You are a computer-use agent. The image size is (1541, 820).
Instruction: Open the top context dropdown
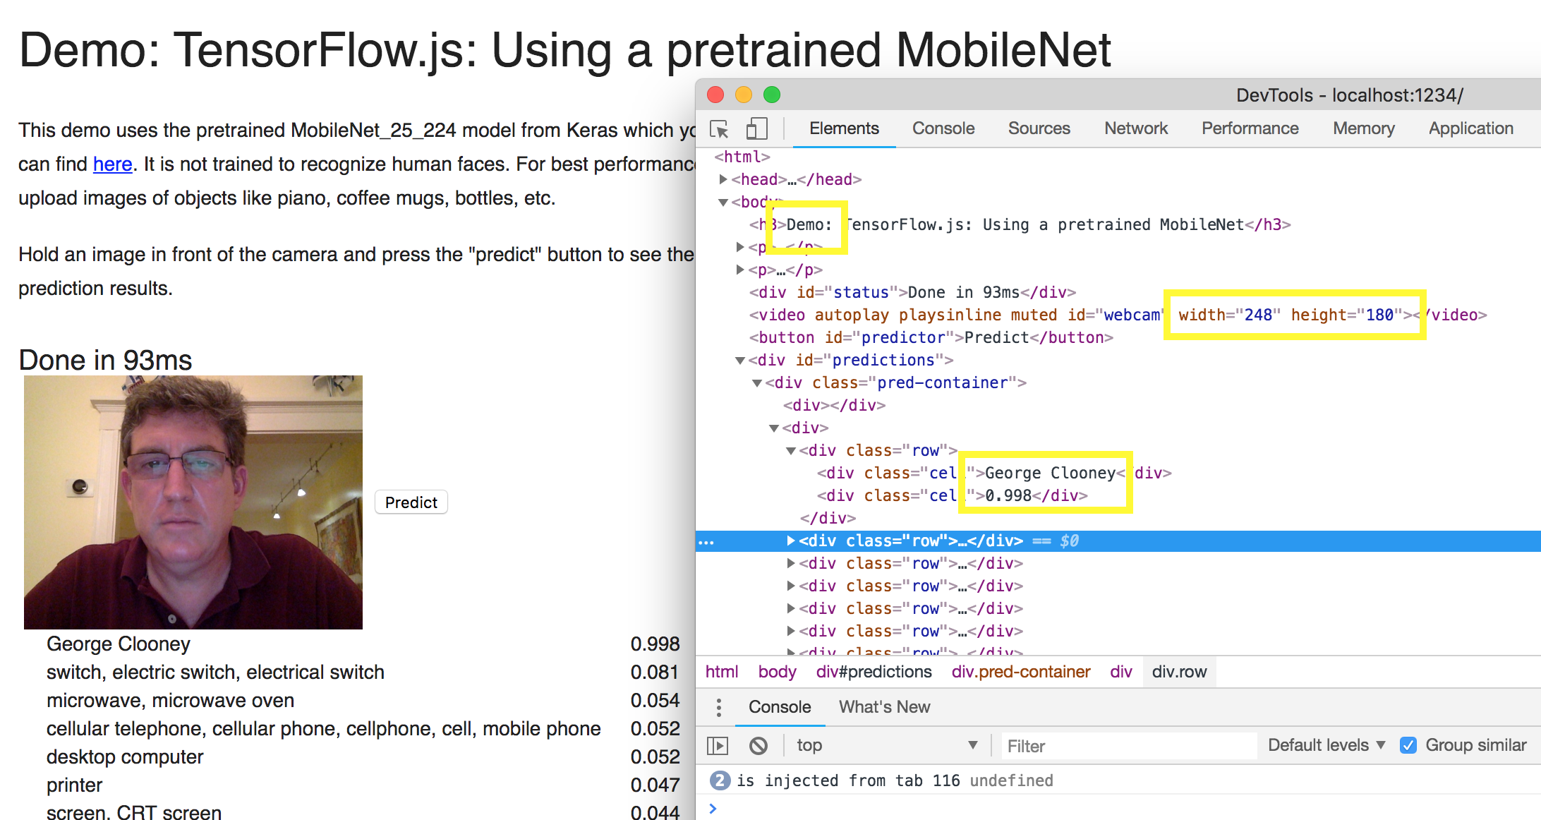(887, 745)
